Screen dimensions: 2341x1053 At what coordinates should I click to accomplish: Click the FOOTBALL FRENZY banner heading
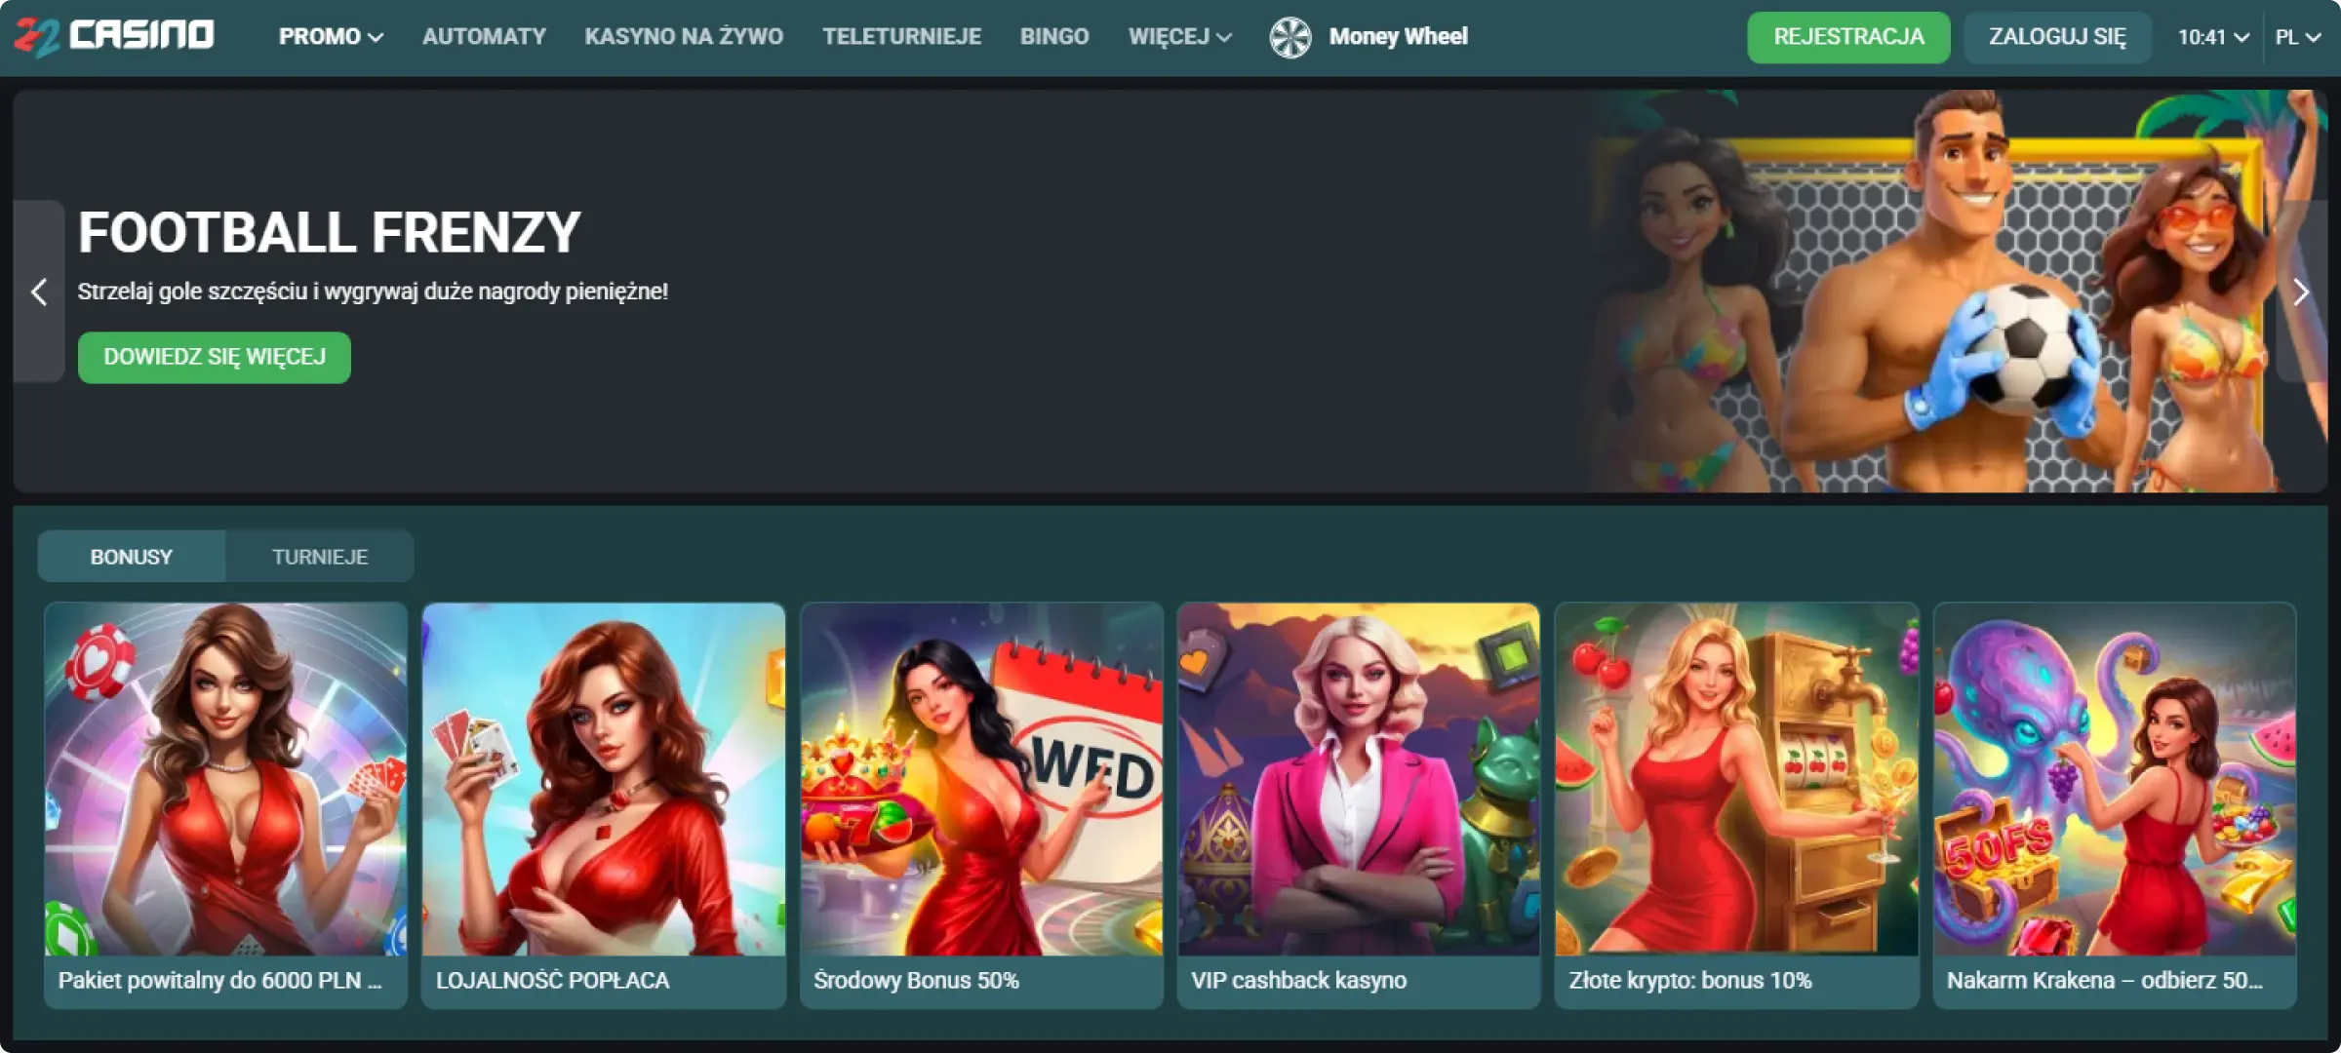click(330, 232)
